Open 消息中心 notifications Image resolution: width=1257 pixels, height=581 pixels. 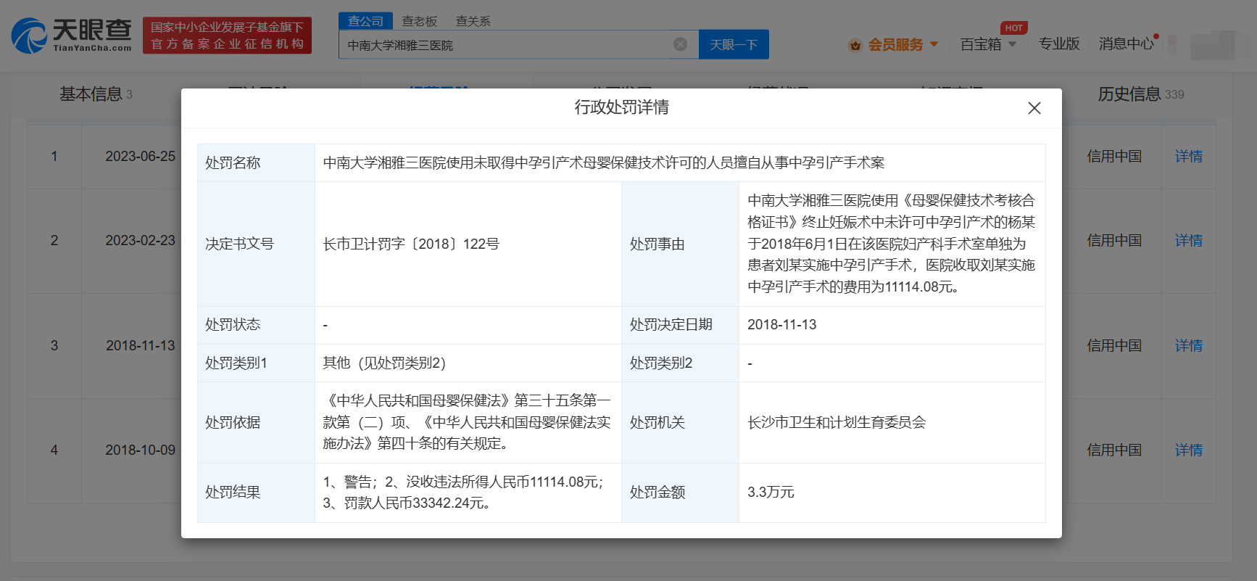1126,44
